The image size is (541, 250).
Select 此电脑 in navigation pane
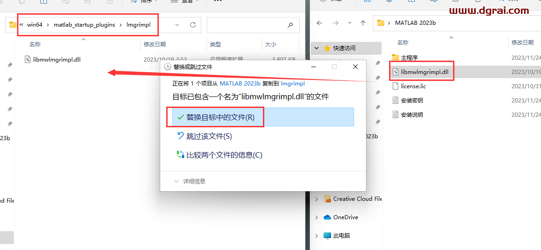342,236
